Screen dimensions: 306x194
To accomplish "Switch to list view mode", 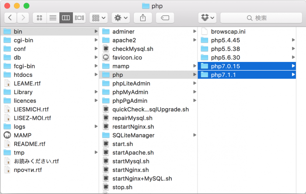I will point(53,18).
